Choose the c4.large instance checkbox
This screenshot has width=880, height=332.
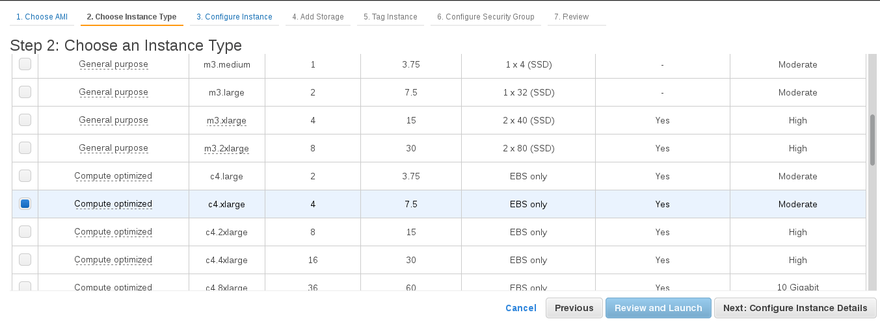[x=25, y=175]
